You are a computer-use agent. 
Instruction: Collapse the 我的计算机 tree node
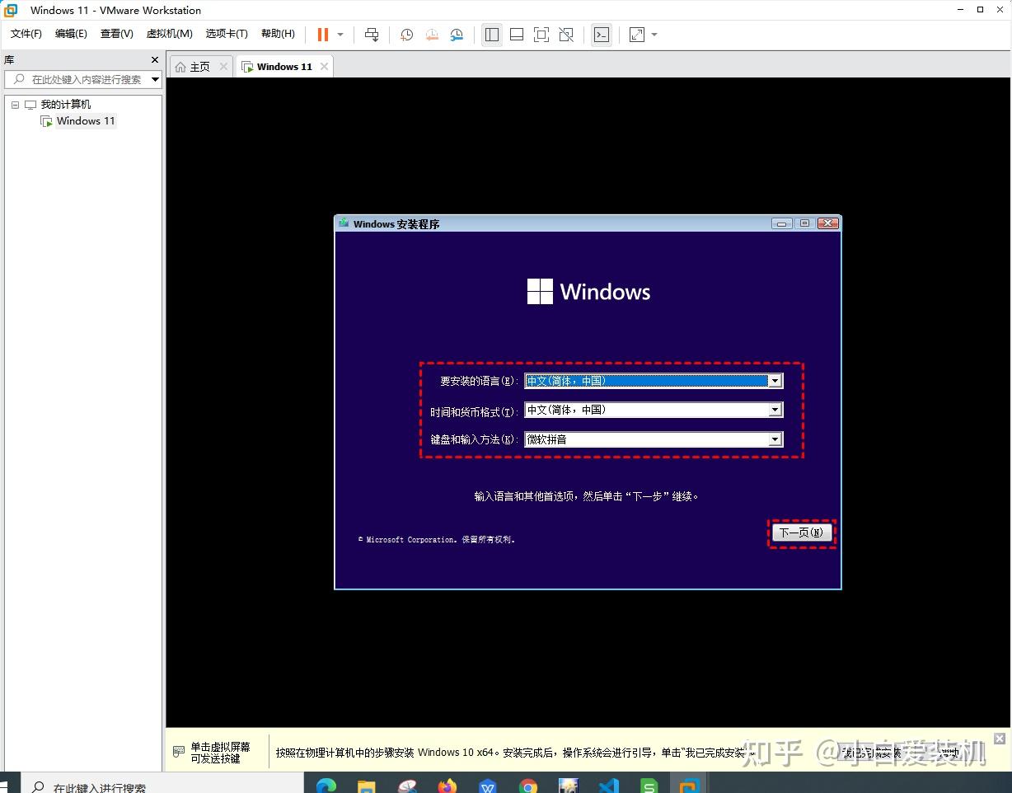[14, 104]
